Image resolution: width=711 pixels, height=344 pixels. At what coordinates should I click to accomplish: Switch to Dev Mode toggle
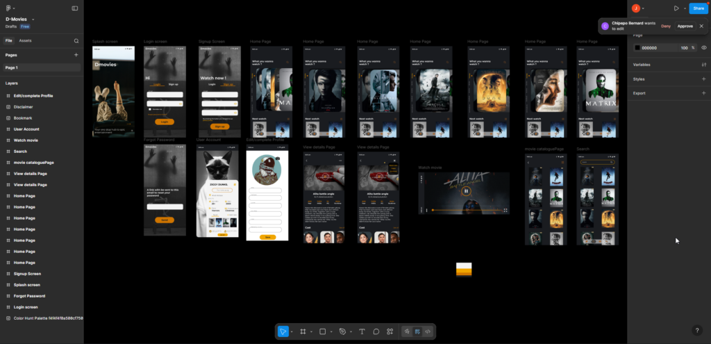[428, 331]
